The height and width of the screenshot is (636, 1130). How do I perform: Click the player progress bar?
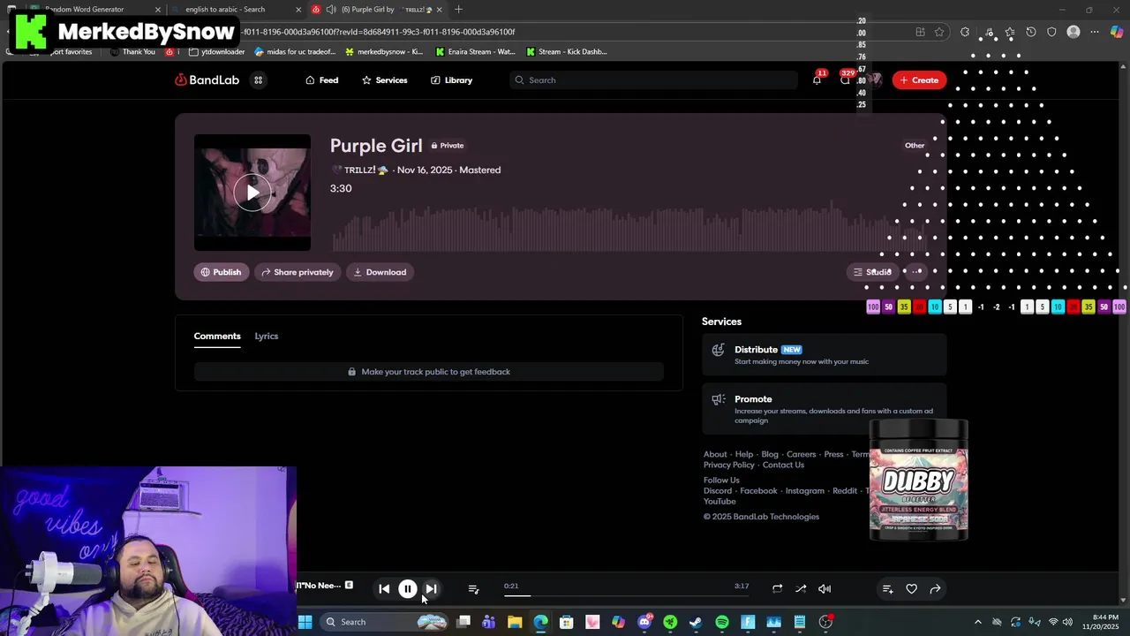pos(627,596)
